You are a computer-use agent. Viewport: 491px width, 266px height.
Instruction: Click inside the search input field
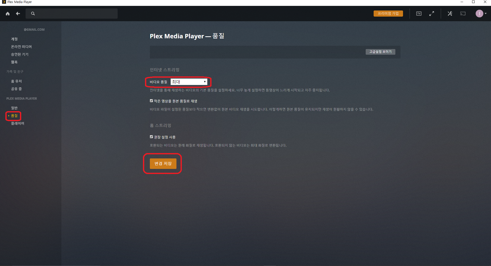coord(72,14)
